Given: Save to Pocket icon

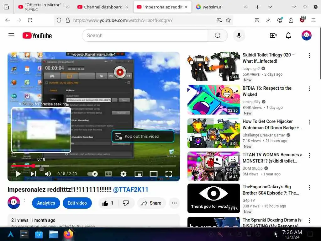Looking at the screenshot, I should point(257,20).
